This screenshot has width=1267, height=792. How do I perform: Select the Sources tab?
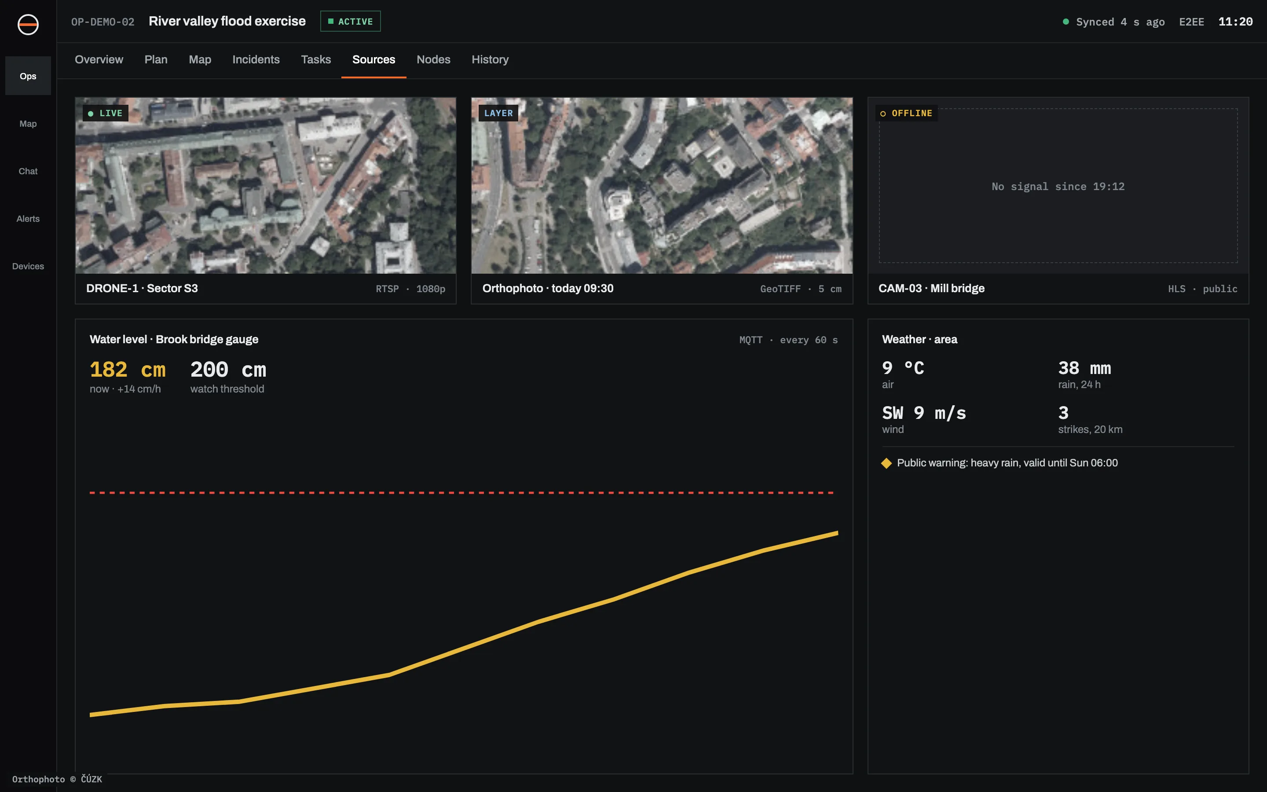coord(374,60)
